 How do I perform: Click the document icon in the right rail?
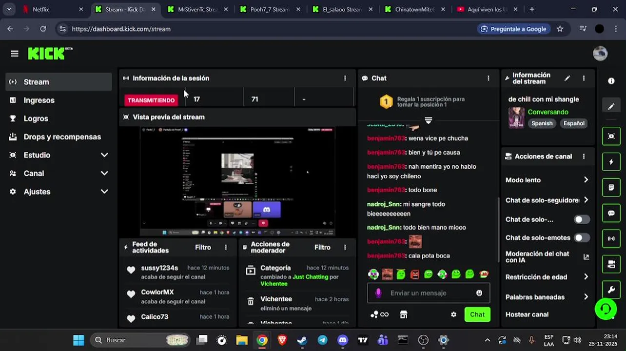[611, 188]
